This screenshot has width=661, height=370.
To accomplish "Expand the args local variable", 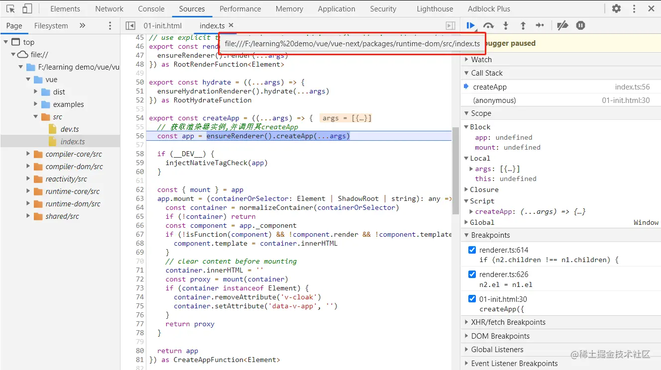I will (x=471, y=169).
